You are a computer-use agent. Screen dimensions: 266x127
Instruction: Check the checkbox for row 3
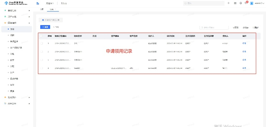point(42,60)
